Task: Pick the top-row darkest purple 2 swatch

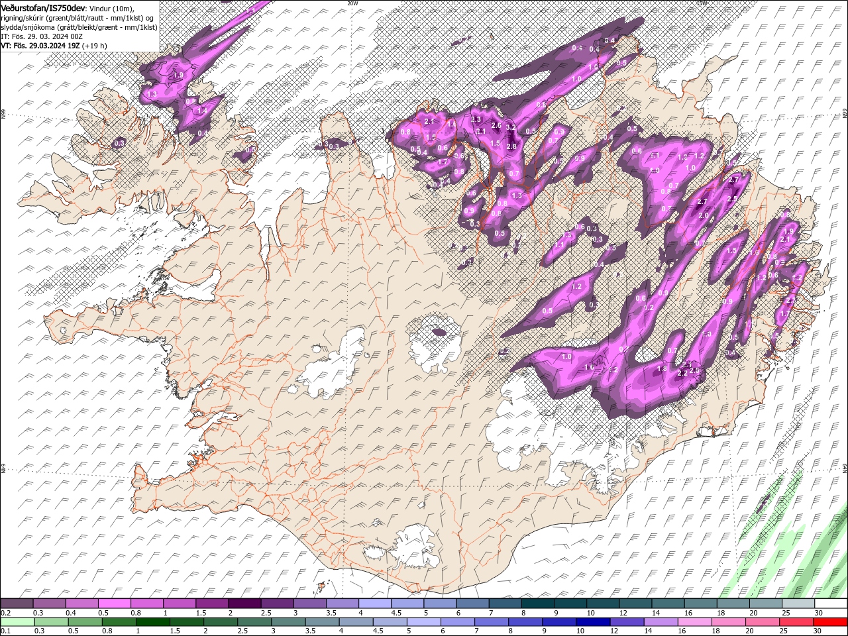Action: (x=244, y=604)
